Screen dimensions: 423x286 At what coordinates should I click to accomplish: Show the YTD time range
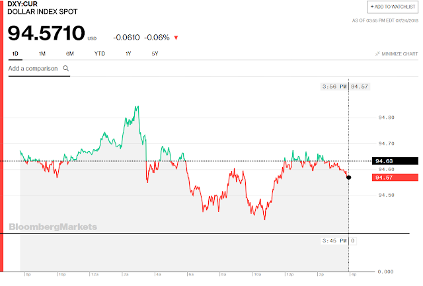pos(99,53)
